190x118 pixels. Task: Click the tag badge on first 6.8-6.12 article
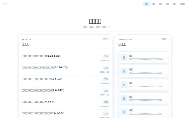106,79
